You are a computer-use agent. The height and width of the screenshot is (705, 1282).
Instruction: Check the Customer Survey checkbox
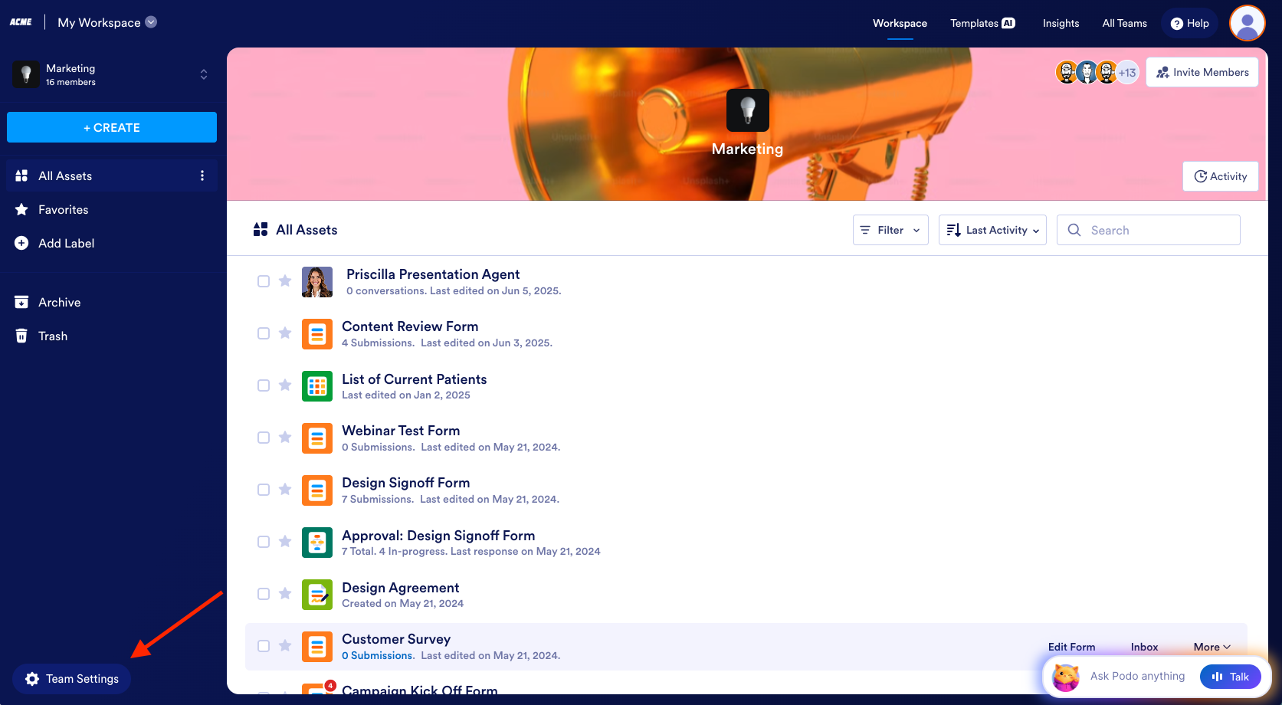(x=264, y=646)
